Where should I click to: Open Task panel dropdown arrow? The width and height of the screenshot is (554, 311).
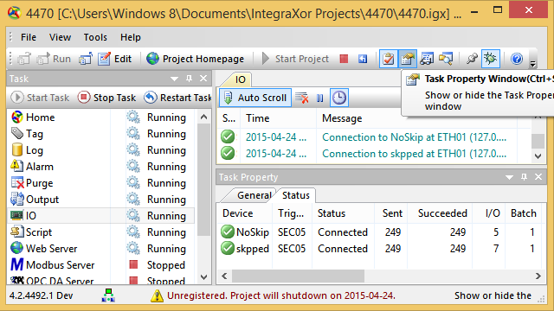pos(174,79)
